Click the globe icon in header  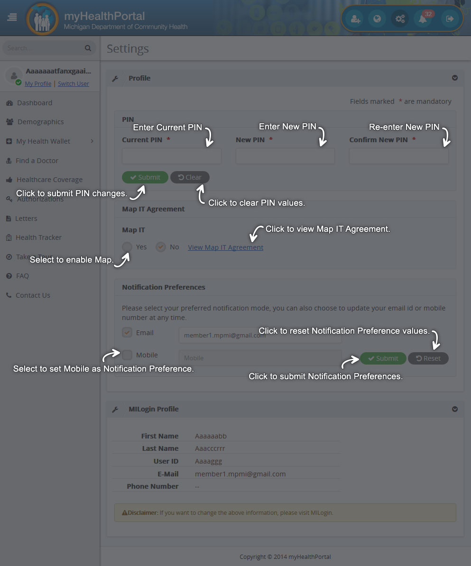[x=377, y=19]
